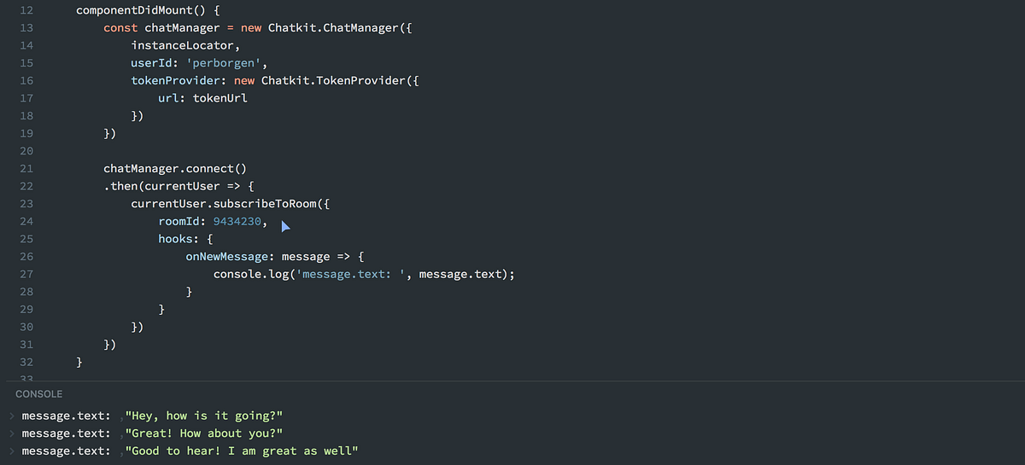The image size is (1025, 465).
Task: Click the console.log statement on line 27
Action: pos(364,274)
